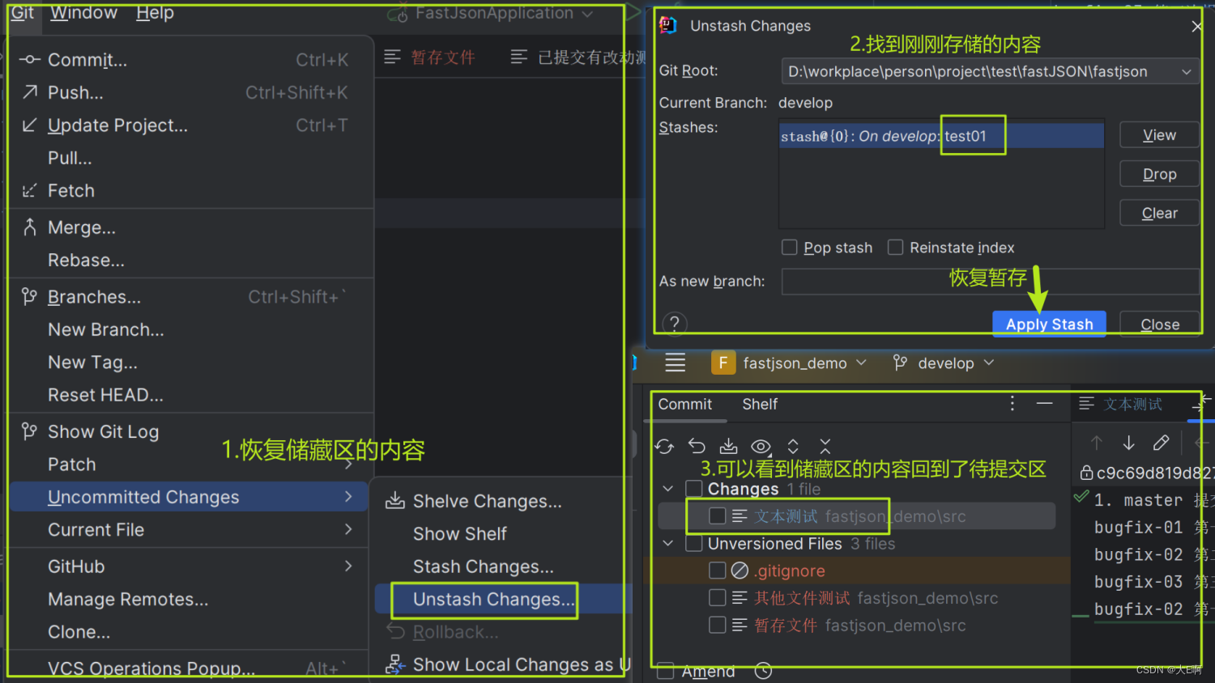1215x683 pixels.
Task: Open the three-dot options in Commit panel
Action: (1013, 403)
